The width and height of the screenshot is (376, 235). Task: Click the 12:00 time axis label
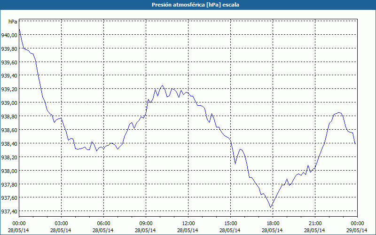(188, 224)
